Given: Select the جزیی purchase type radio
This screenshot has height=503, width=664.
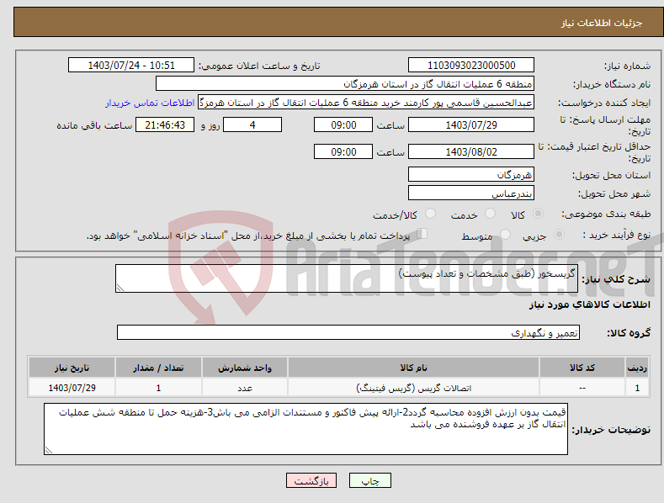Looking at the screenshot, I should pyautogui.click(x=559, y=235).
